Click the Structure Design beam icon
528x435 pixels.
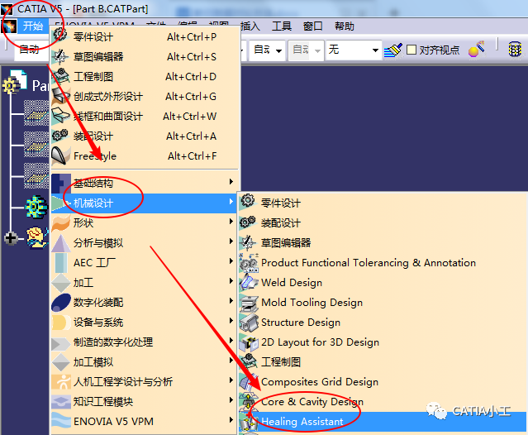click(249, 323)
